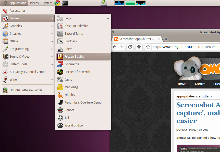
Task: Click the Sound & Video media icon
Action: point(5,57)
